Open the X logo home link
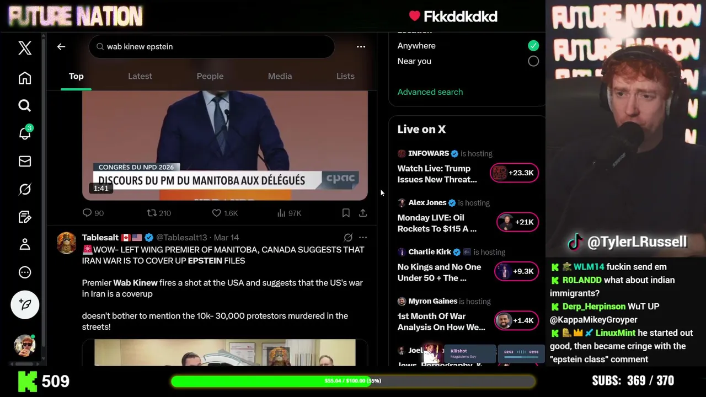The width and height of the screenshot is (706, 397). 25,48
